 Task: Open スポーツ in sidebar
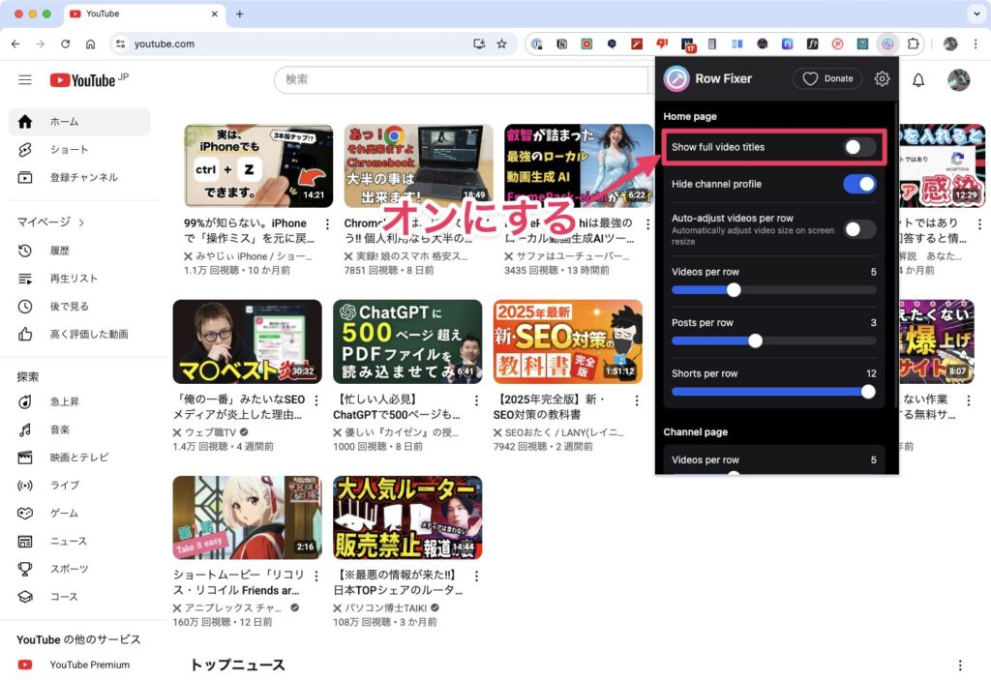[79, 569]
